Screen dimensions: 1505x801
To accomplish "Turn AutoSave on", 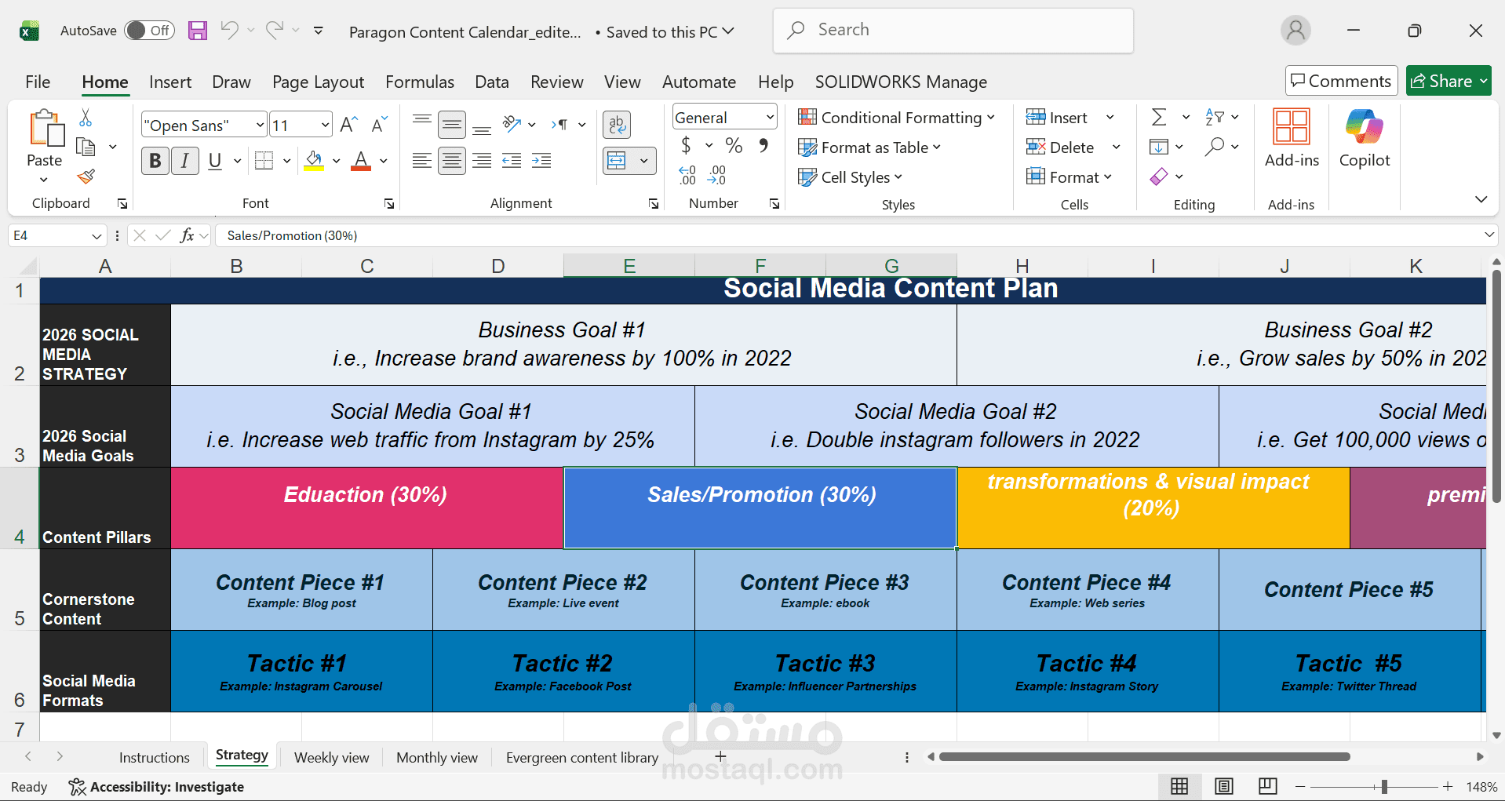I will point(149,30).
